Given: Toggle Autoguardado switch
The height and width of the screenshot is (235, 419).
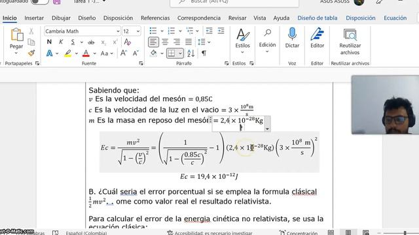Looking at the screenshot, I should (40, 1).
